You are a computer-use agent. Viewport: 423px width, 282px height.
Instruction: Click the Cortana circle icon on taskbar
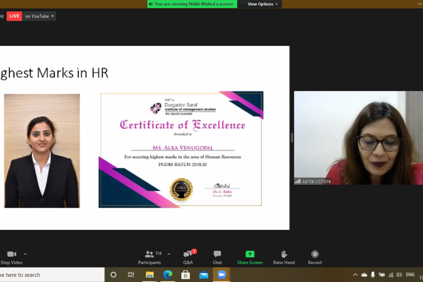coord(113,274)
